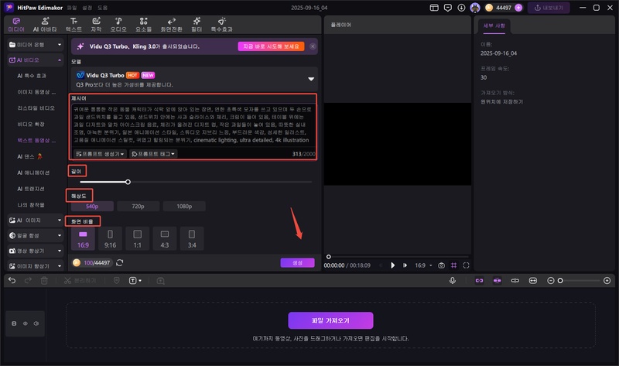Click the text tool dropdown in timeline toolbar

click(x=135, y=280)
